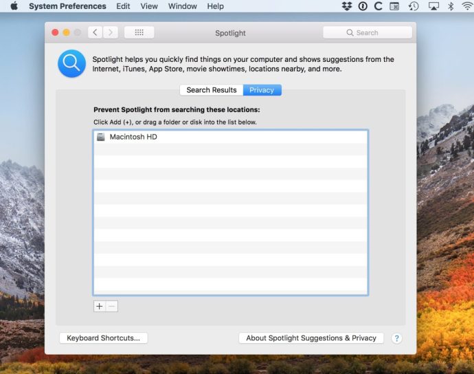Click the calendar-style menu bar icon
474x374 pixels.
point(394,6)
